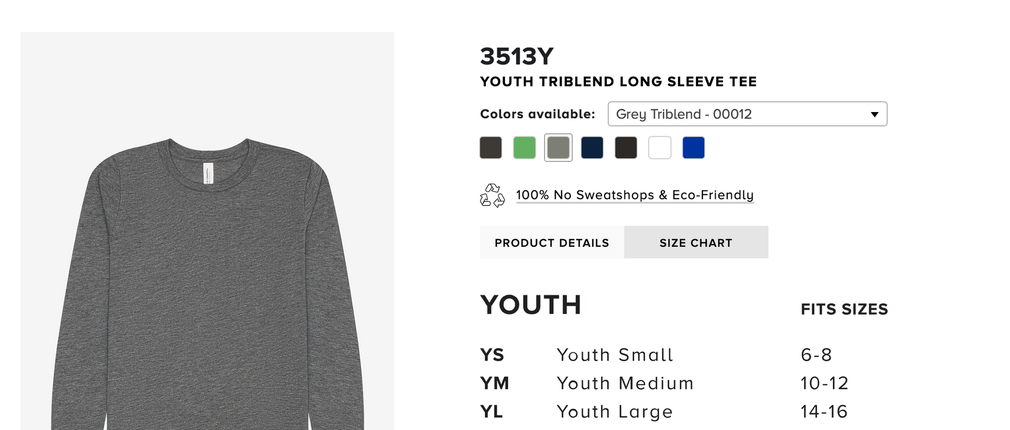Viewport: 1010px width, 430px height.
Task: Select the black color swatch
Action: point(625,148)
